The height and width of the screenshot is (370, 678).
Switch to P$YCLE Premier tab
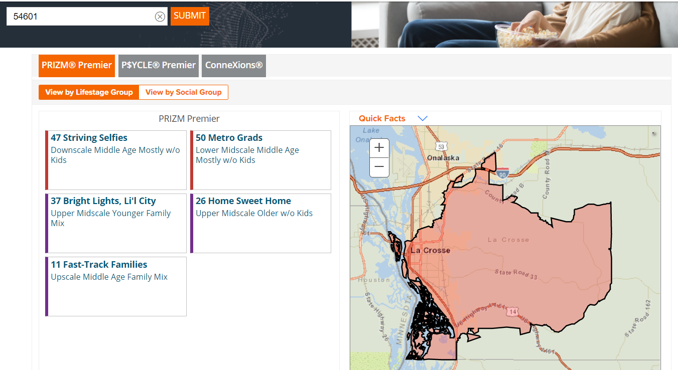click(x=159, y=66)
